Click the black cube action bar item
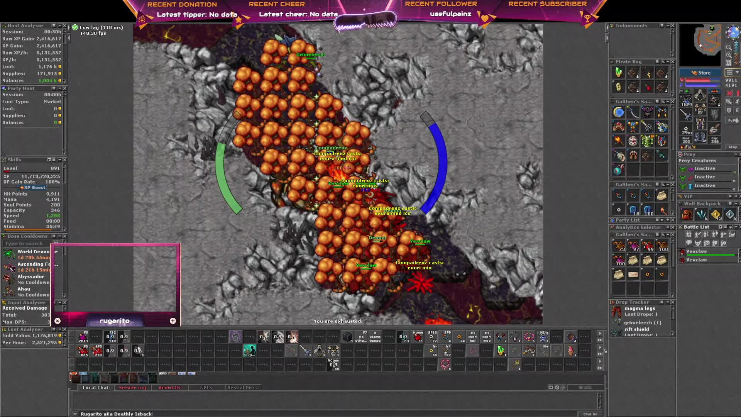Image resolution: width=741 pixels, height=417 pixels. (x=347, y=337)
